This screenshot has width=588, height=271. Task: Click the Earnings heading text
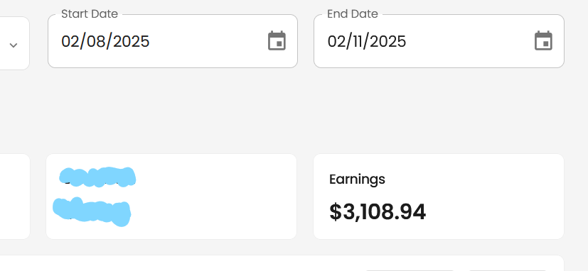click(357, 179)
